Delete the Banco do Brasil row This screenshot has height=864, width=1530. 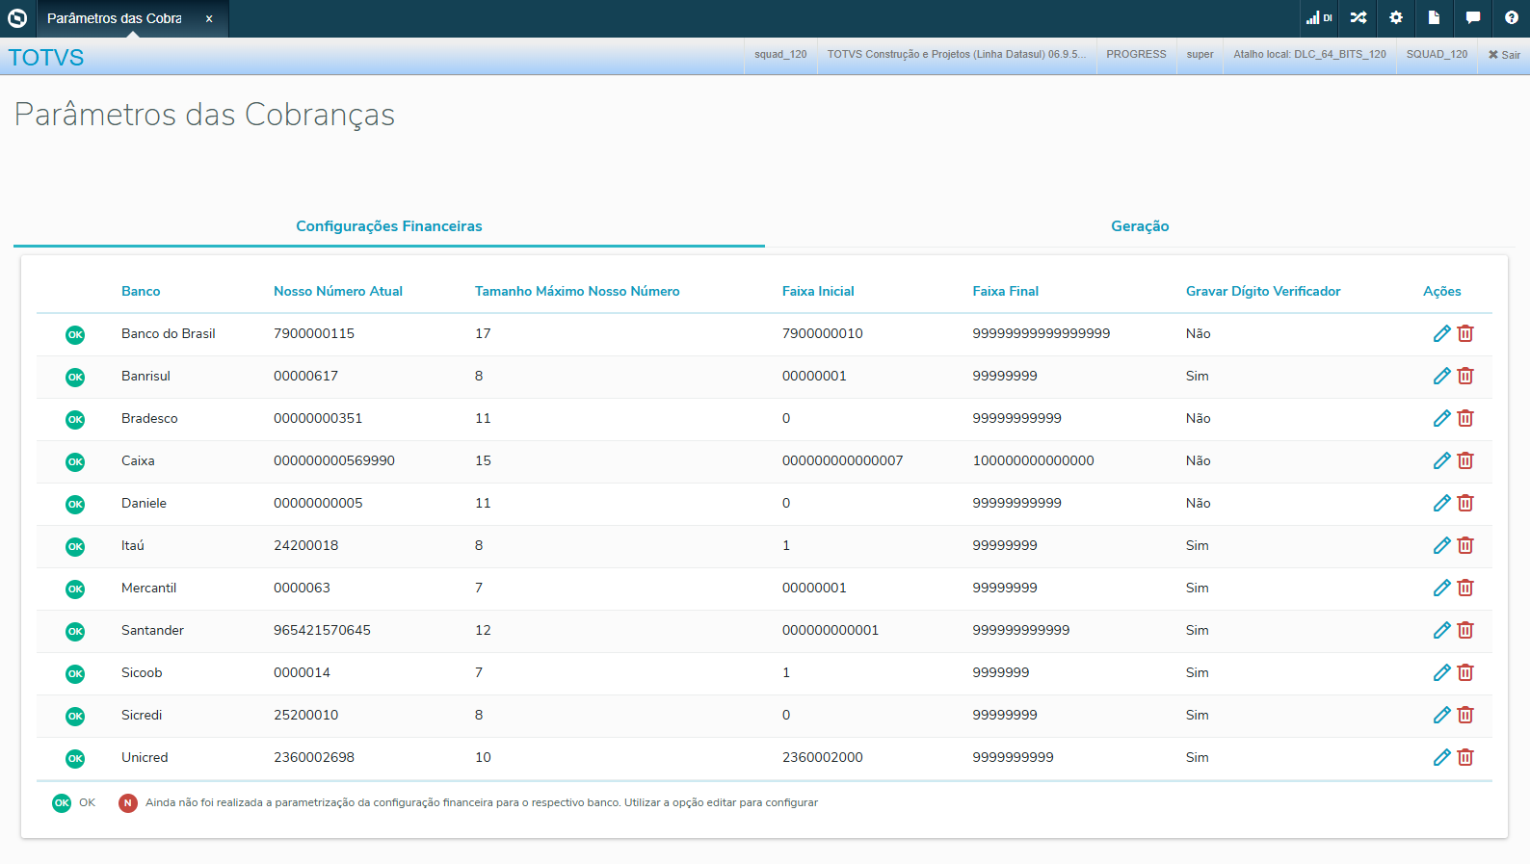(1465, 333)
